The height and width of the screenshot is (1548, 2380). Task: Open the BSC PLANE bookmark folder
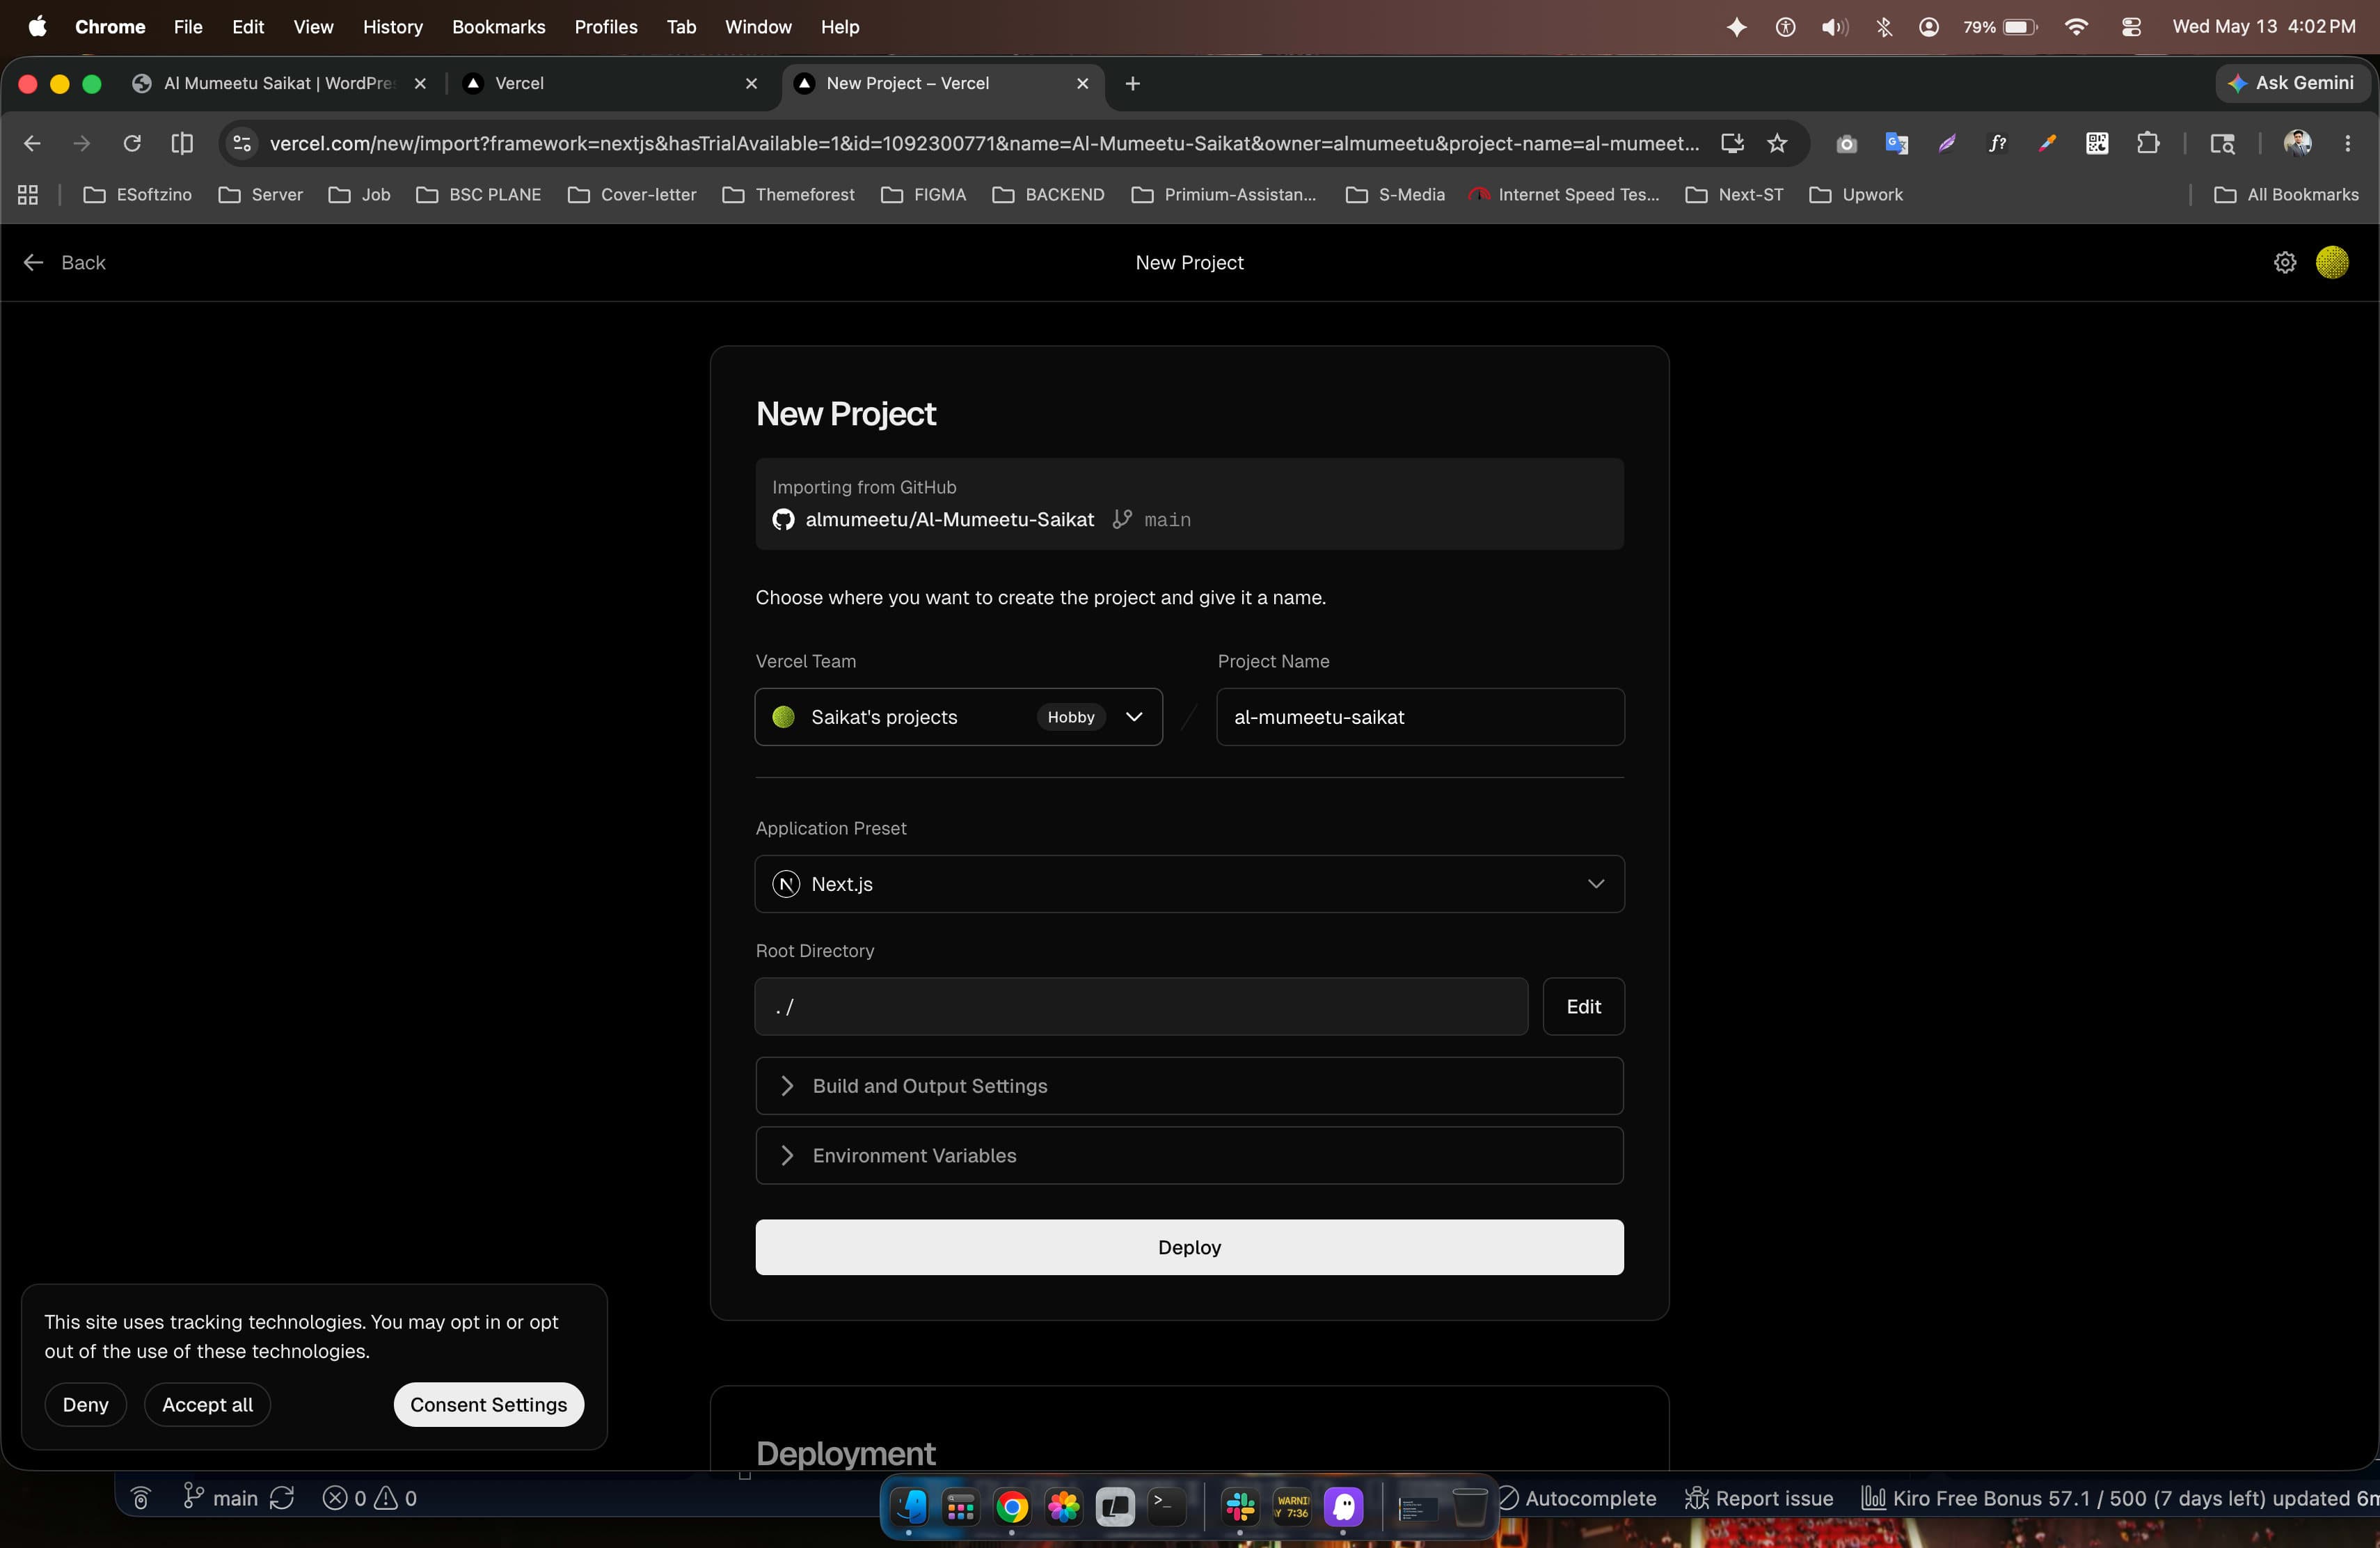[478, 195]
